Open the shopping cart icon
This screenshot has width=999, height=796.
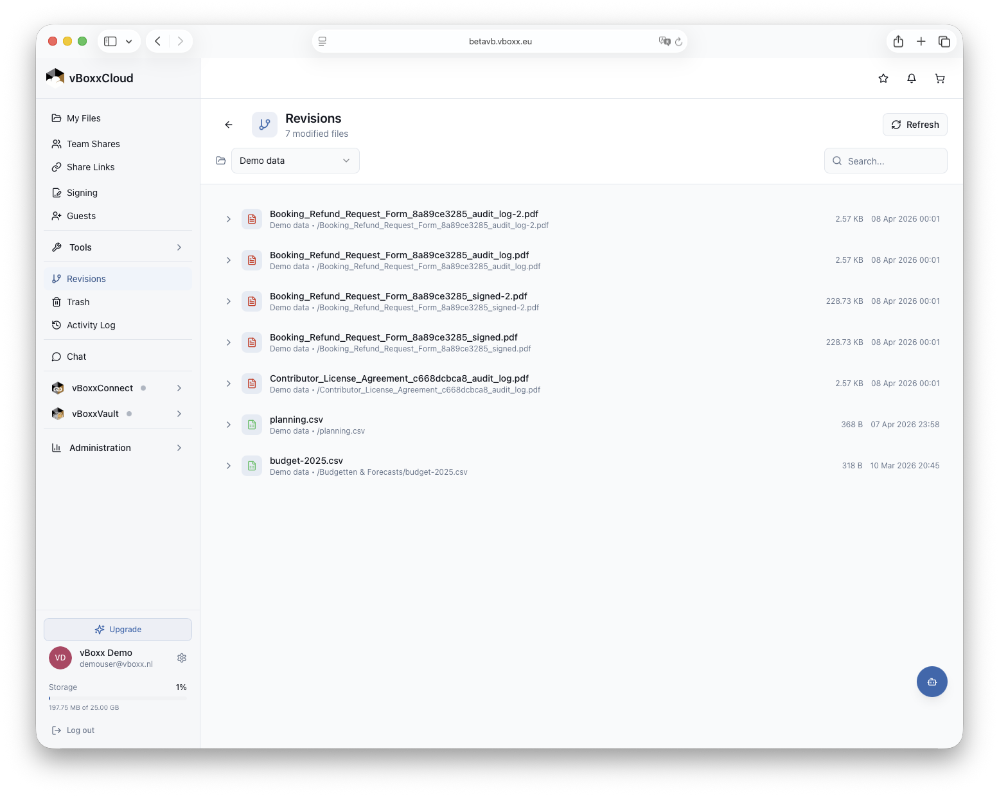[x=940, y=78]
